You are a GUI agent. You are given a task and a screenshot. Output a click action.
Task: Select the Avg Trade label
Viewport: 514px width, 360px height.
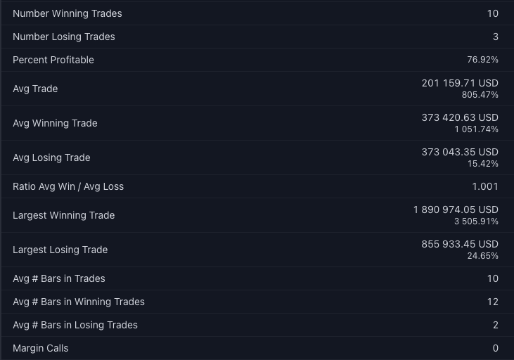(x=35, y=89)
